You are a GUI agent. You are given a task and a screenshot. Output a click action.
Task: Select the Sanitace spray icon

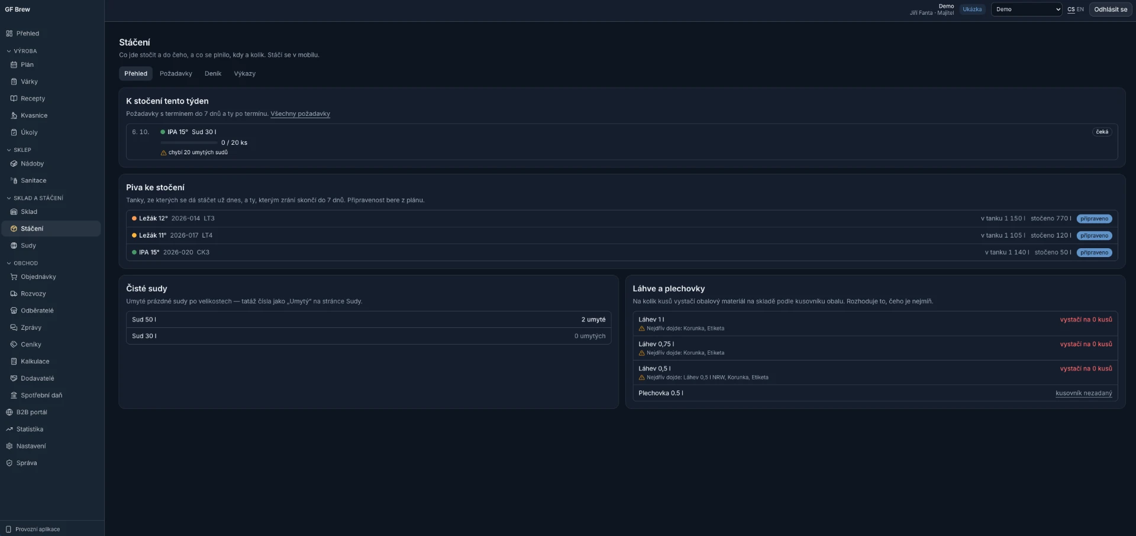click(x=14, y=180)
